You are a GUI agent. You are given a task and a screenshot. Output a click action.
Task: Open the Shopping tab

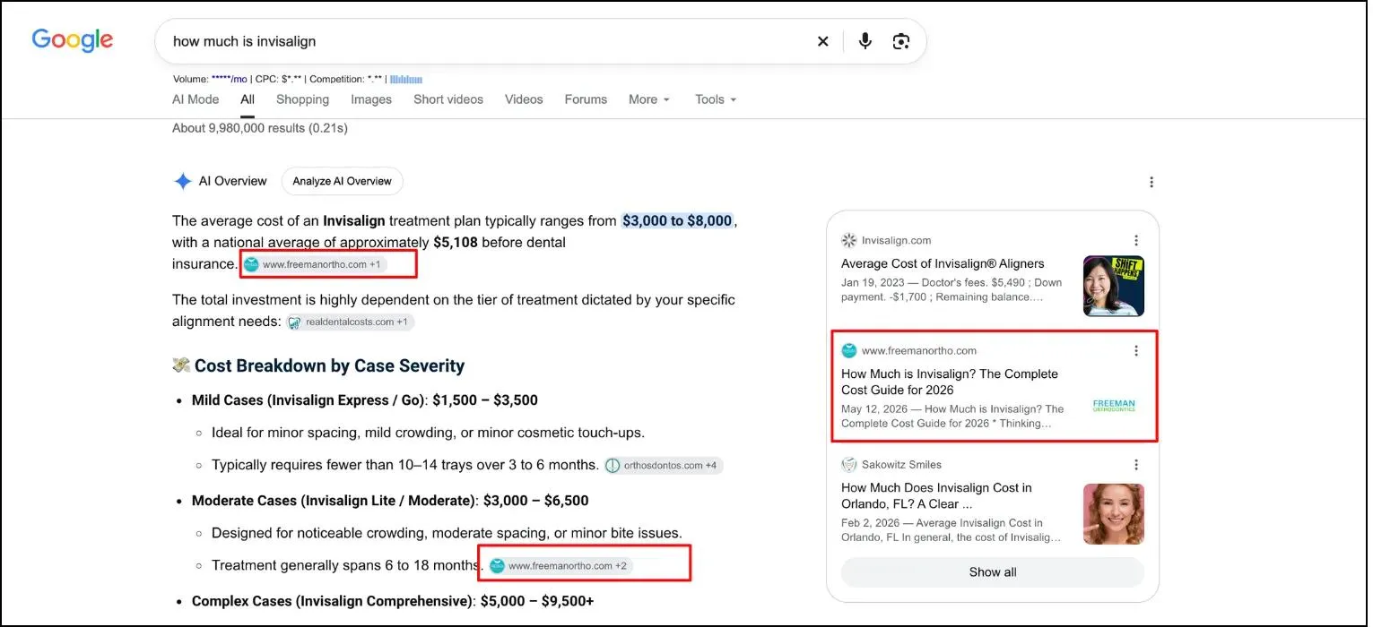[302, 99]
